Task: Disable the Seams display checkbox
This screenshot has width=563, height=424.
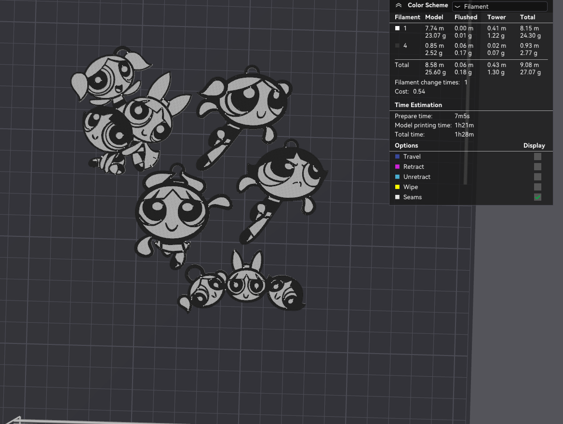Action: point(537,197)
